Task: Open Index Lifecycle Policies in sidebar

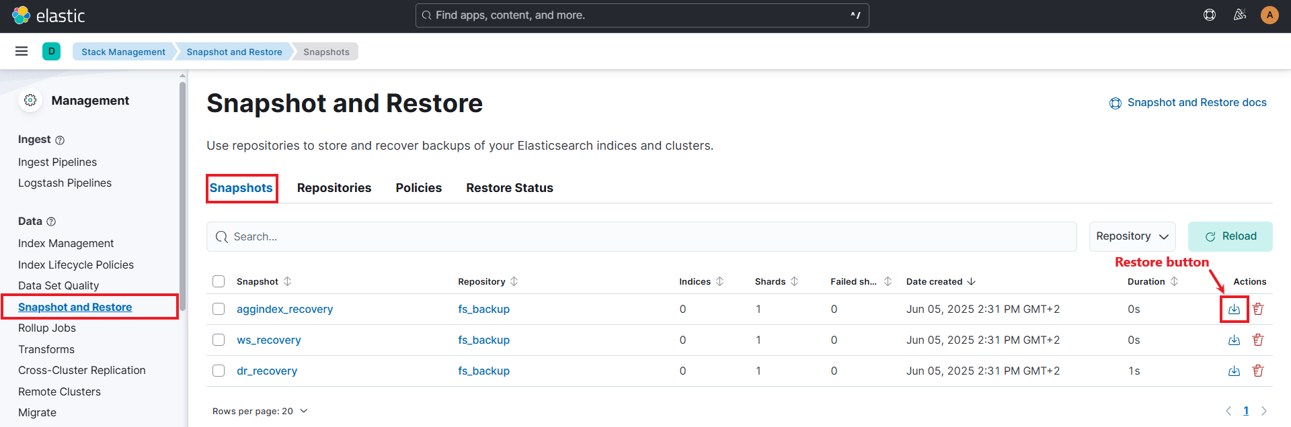Action: [76, 265]
